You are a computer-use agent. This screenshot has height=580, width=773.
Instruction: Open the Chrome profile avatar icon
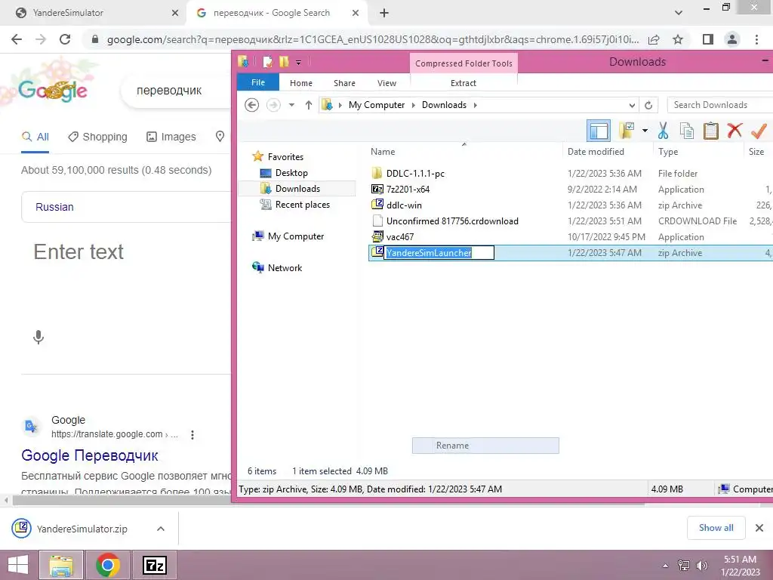coord(732,39)
